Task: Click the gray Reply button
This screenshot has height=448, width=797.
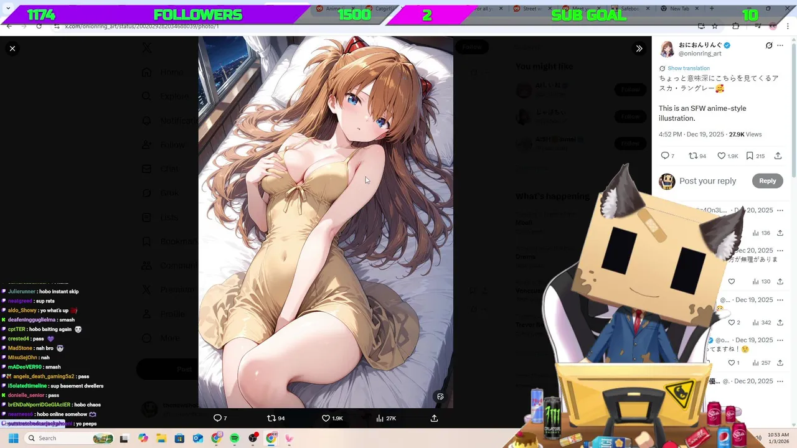Action: click(767, 181)
